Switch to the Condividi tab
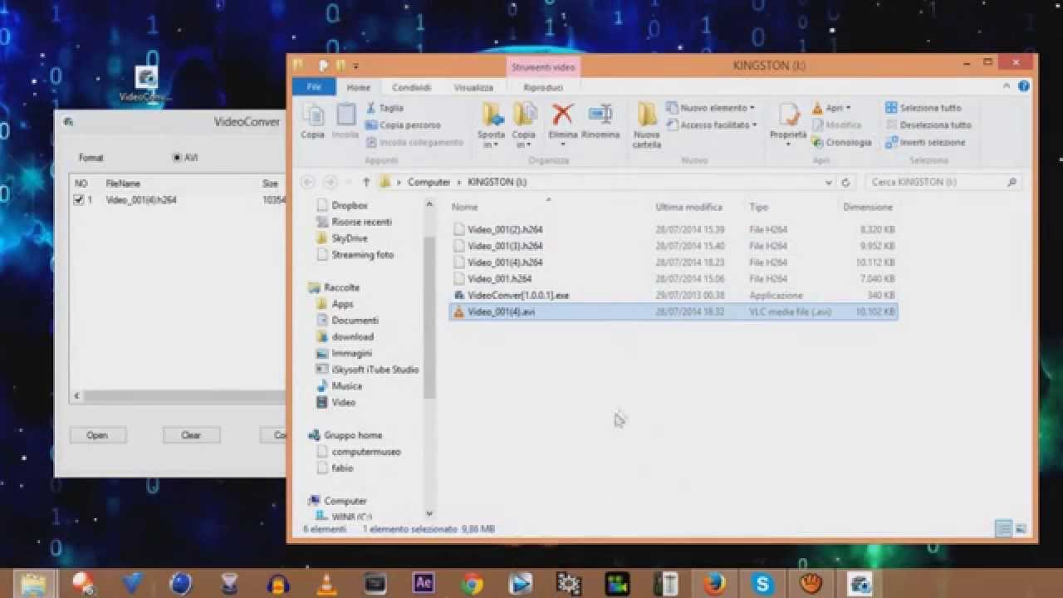 click(x=412, y=87)
